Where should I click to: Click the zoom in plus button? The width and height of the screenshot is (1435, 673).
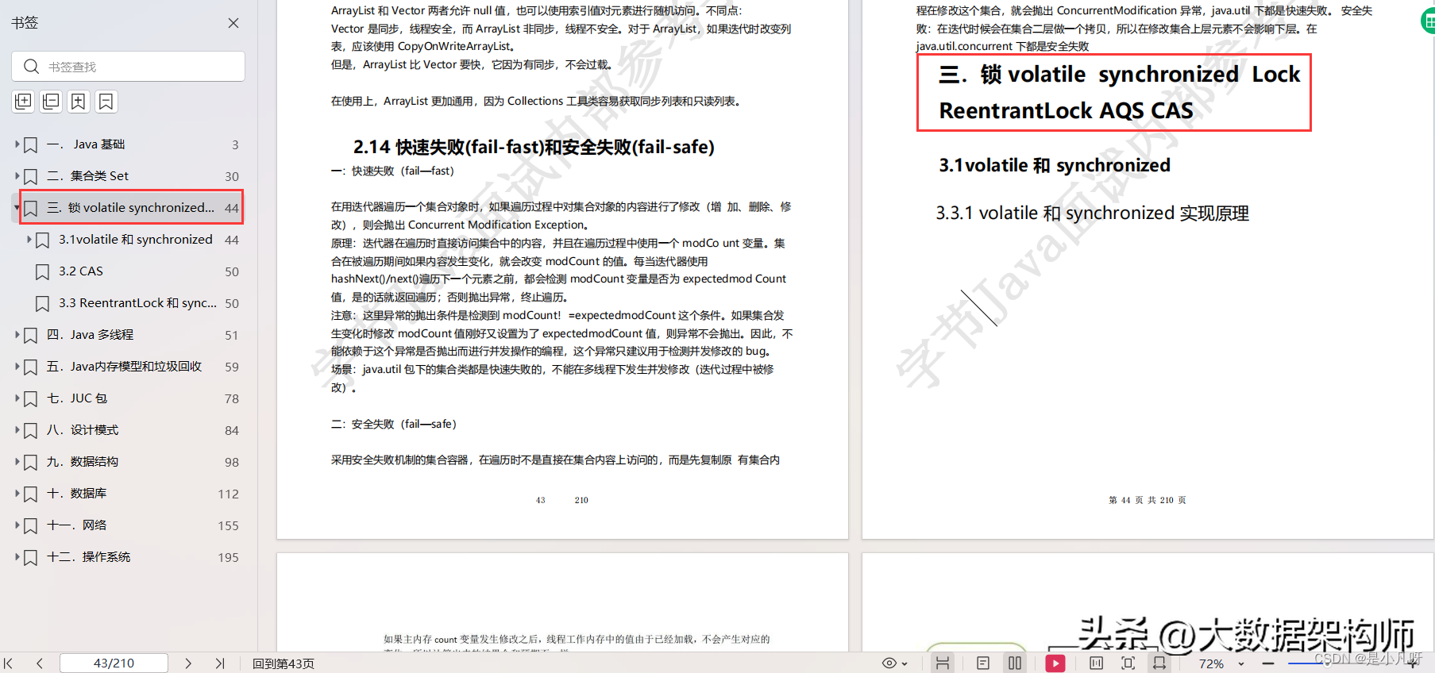point(1413,663)
